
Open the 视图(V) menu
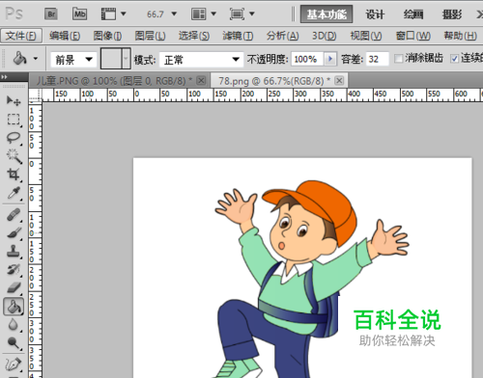point(366,36)
